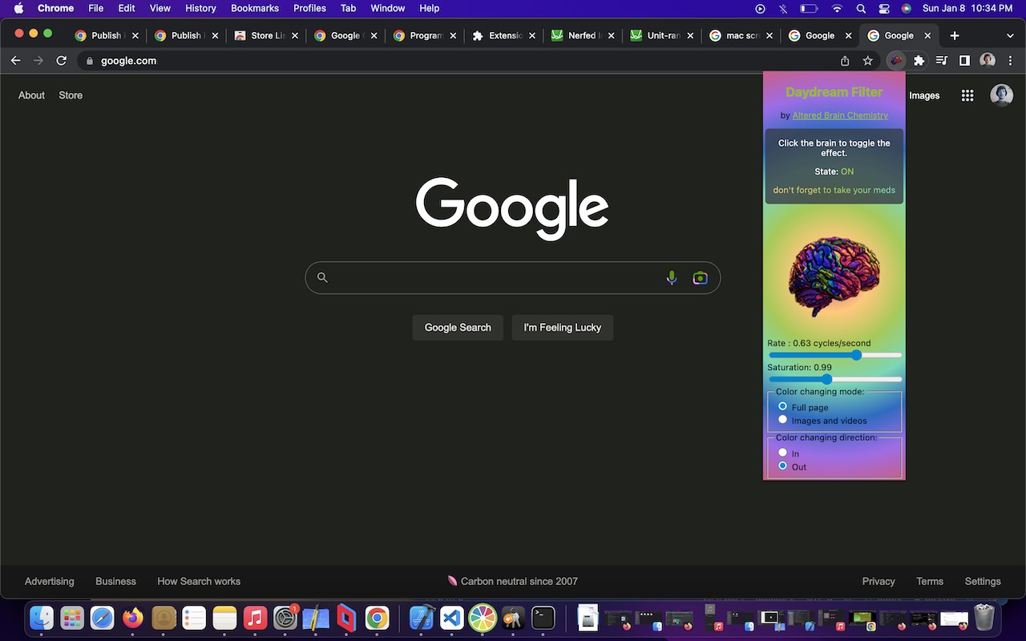Screen dimensions: 1026x641
Task: Open Finder from the Dock
Action: pyautogui.click(x=42, y=618)
